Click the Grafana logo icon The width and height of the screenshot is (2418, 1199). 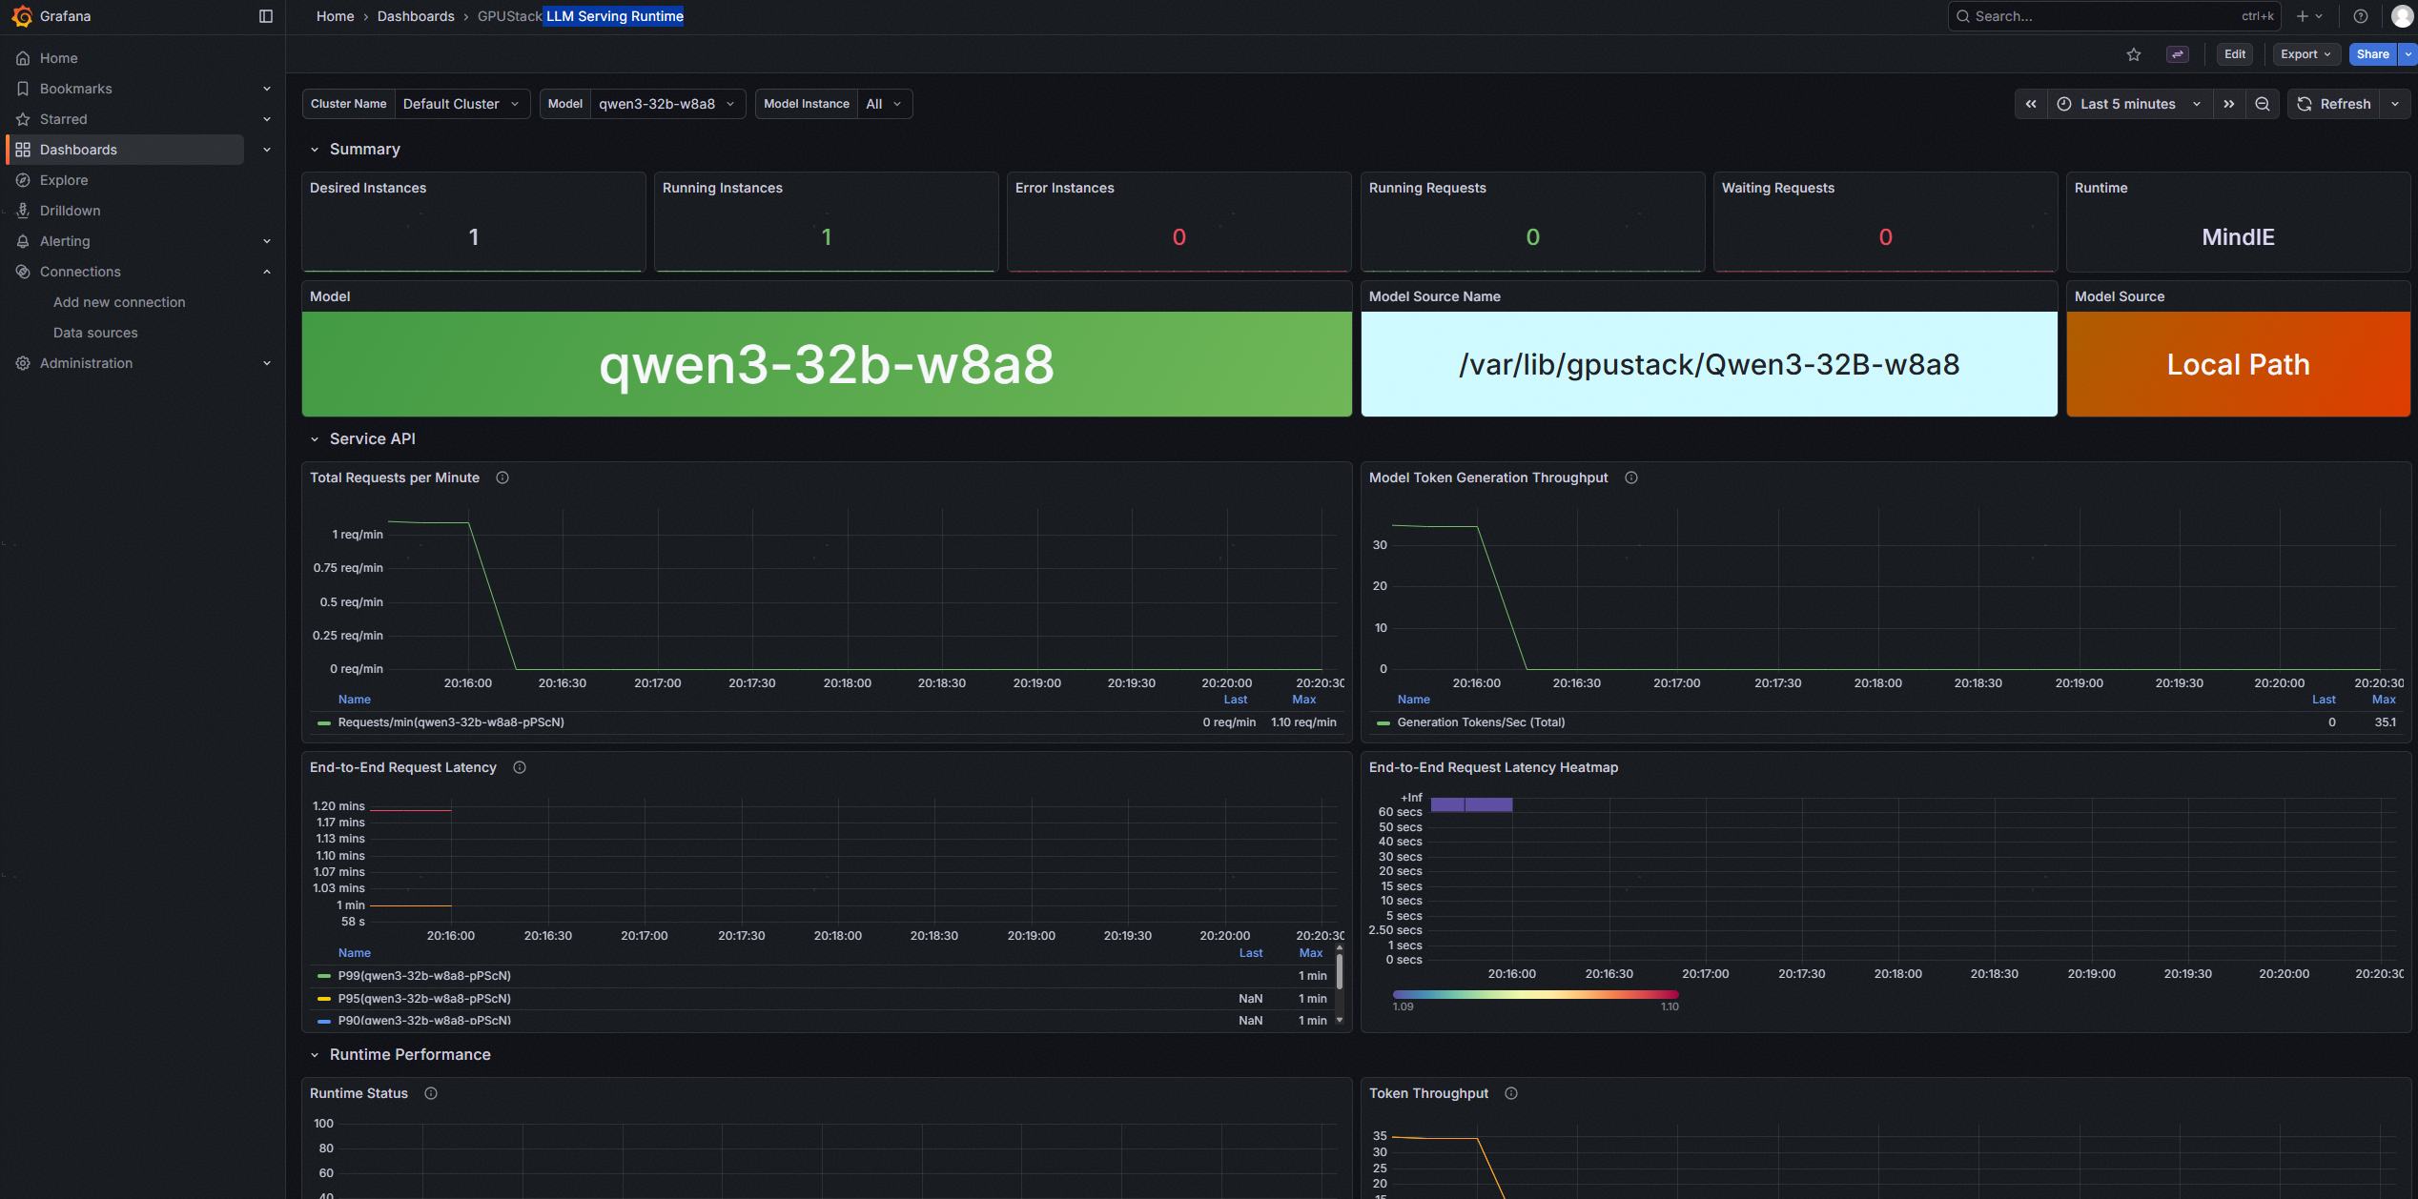(x=22, y=16)
